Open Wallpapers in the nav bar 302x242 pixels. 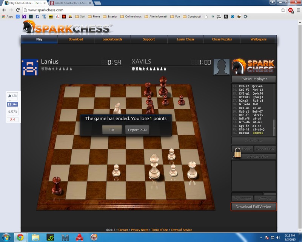259,39
